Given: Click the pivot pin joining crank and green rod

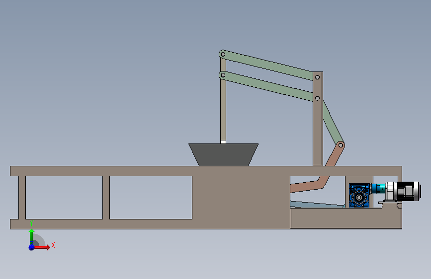Looking at the screenshot, I should [x=341, y=145].
